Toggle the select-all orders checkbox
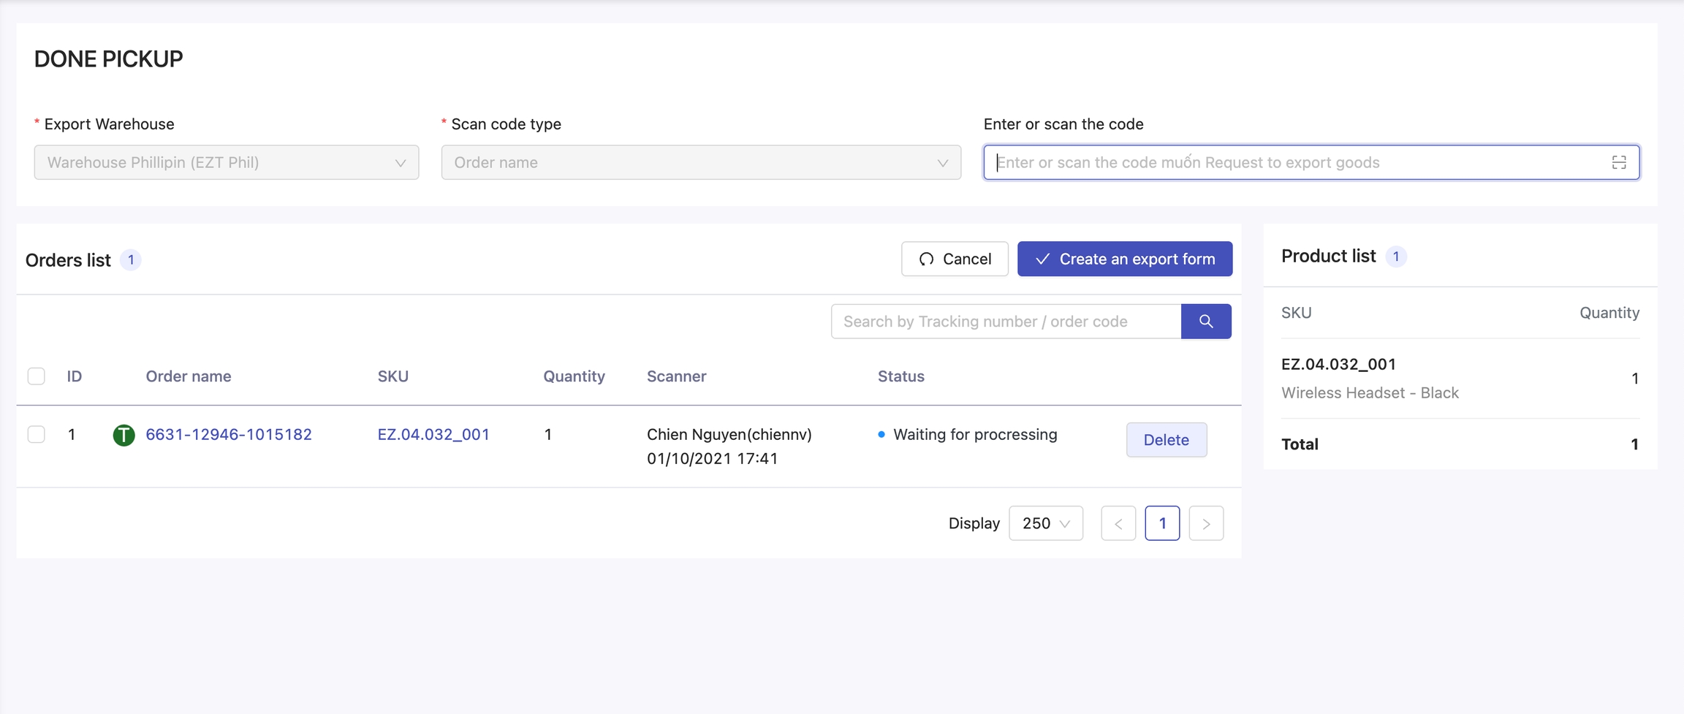 36,376
